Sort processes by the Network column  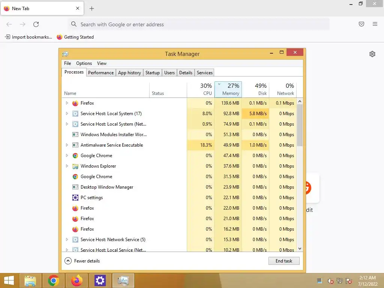(283, 89)
